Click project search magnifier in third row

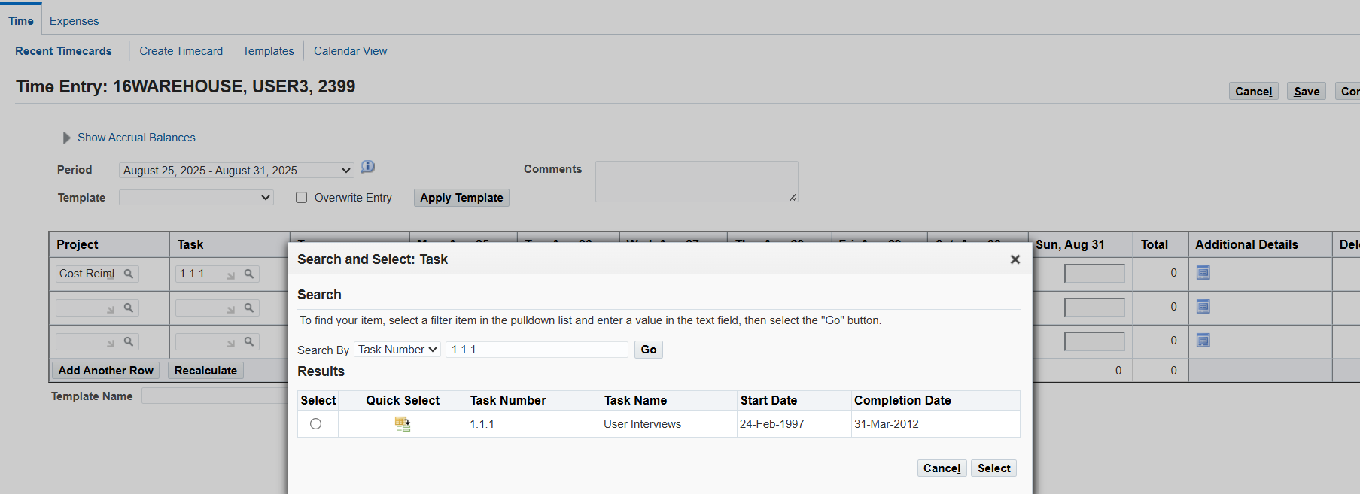(x=129, y=341)
